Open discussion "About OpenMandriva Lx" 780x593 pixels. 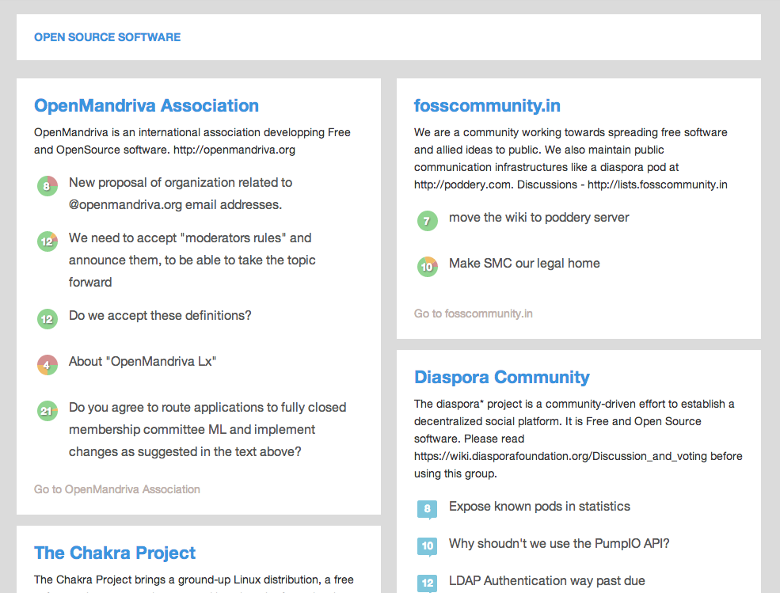[143, 361]
